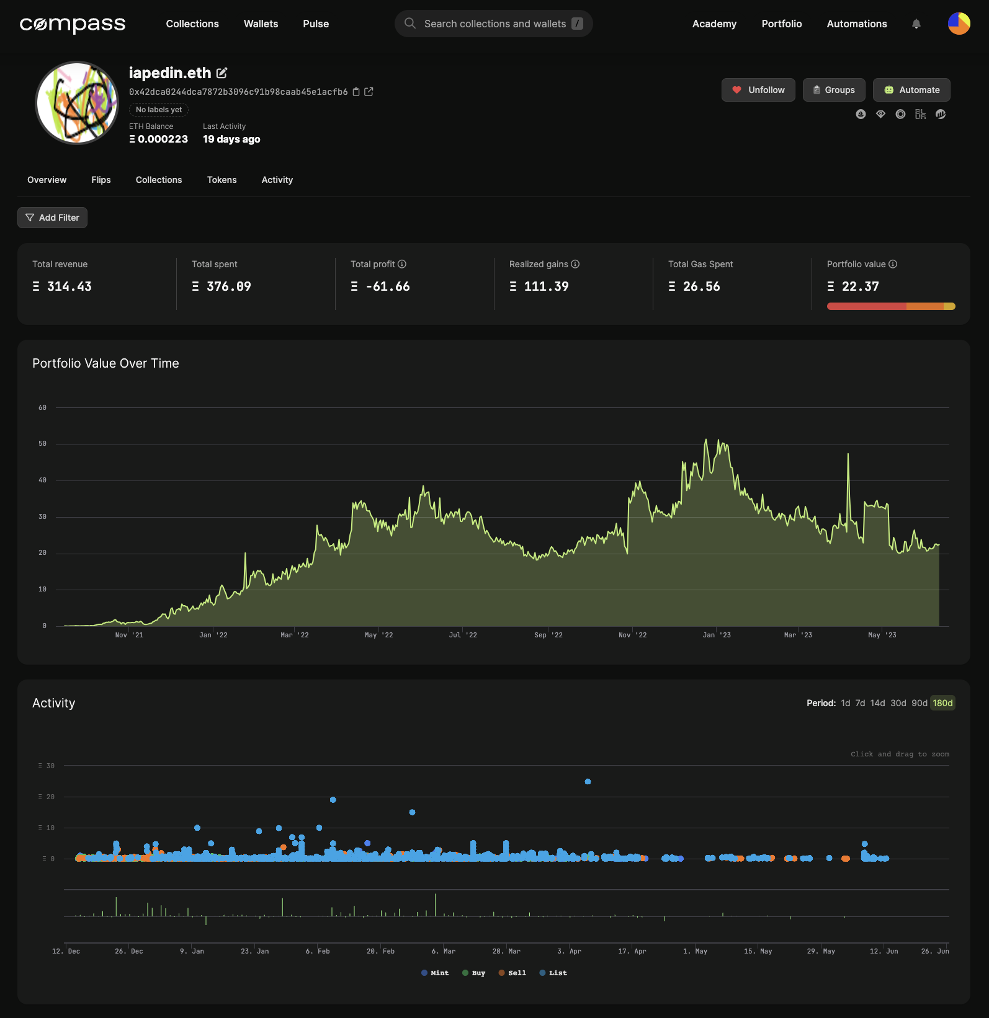The width and height of the screenshot is (989, 1018).
Task: Open the Add Filter dropdown
Action: [x=52, y=218]
